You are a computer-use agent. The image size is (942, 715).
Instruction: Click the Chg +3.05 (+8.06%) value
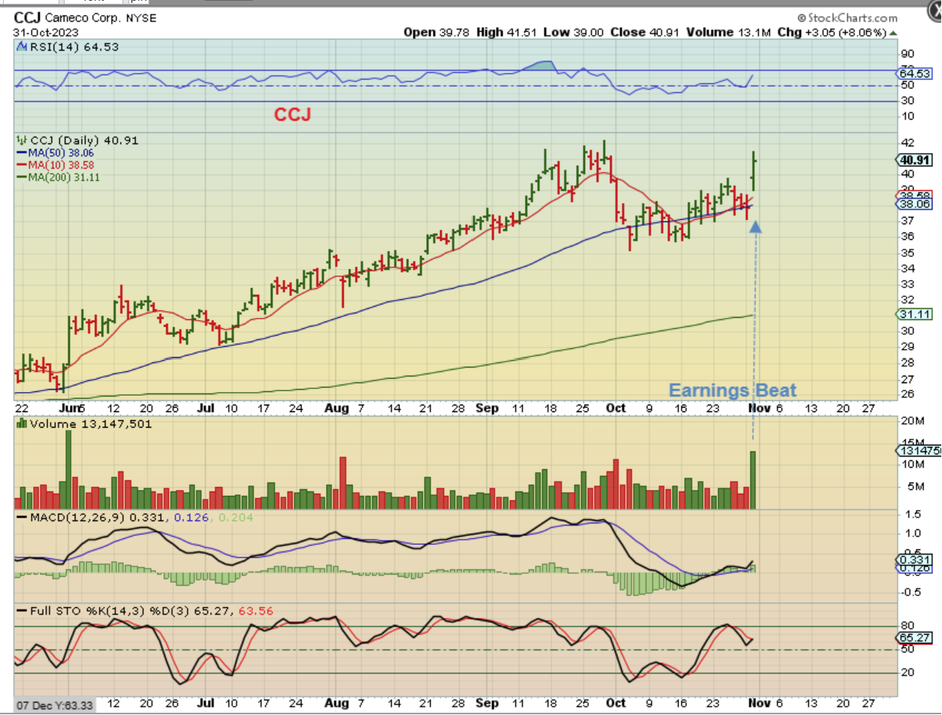831,33
